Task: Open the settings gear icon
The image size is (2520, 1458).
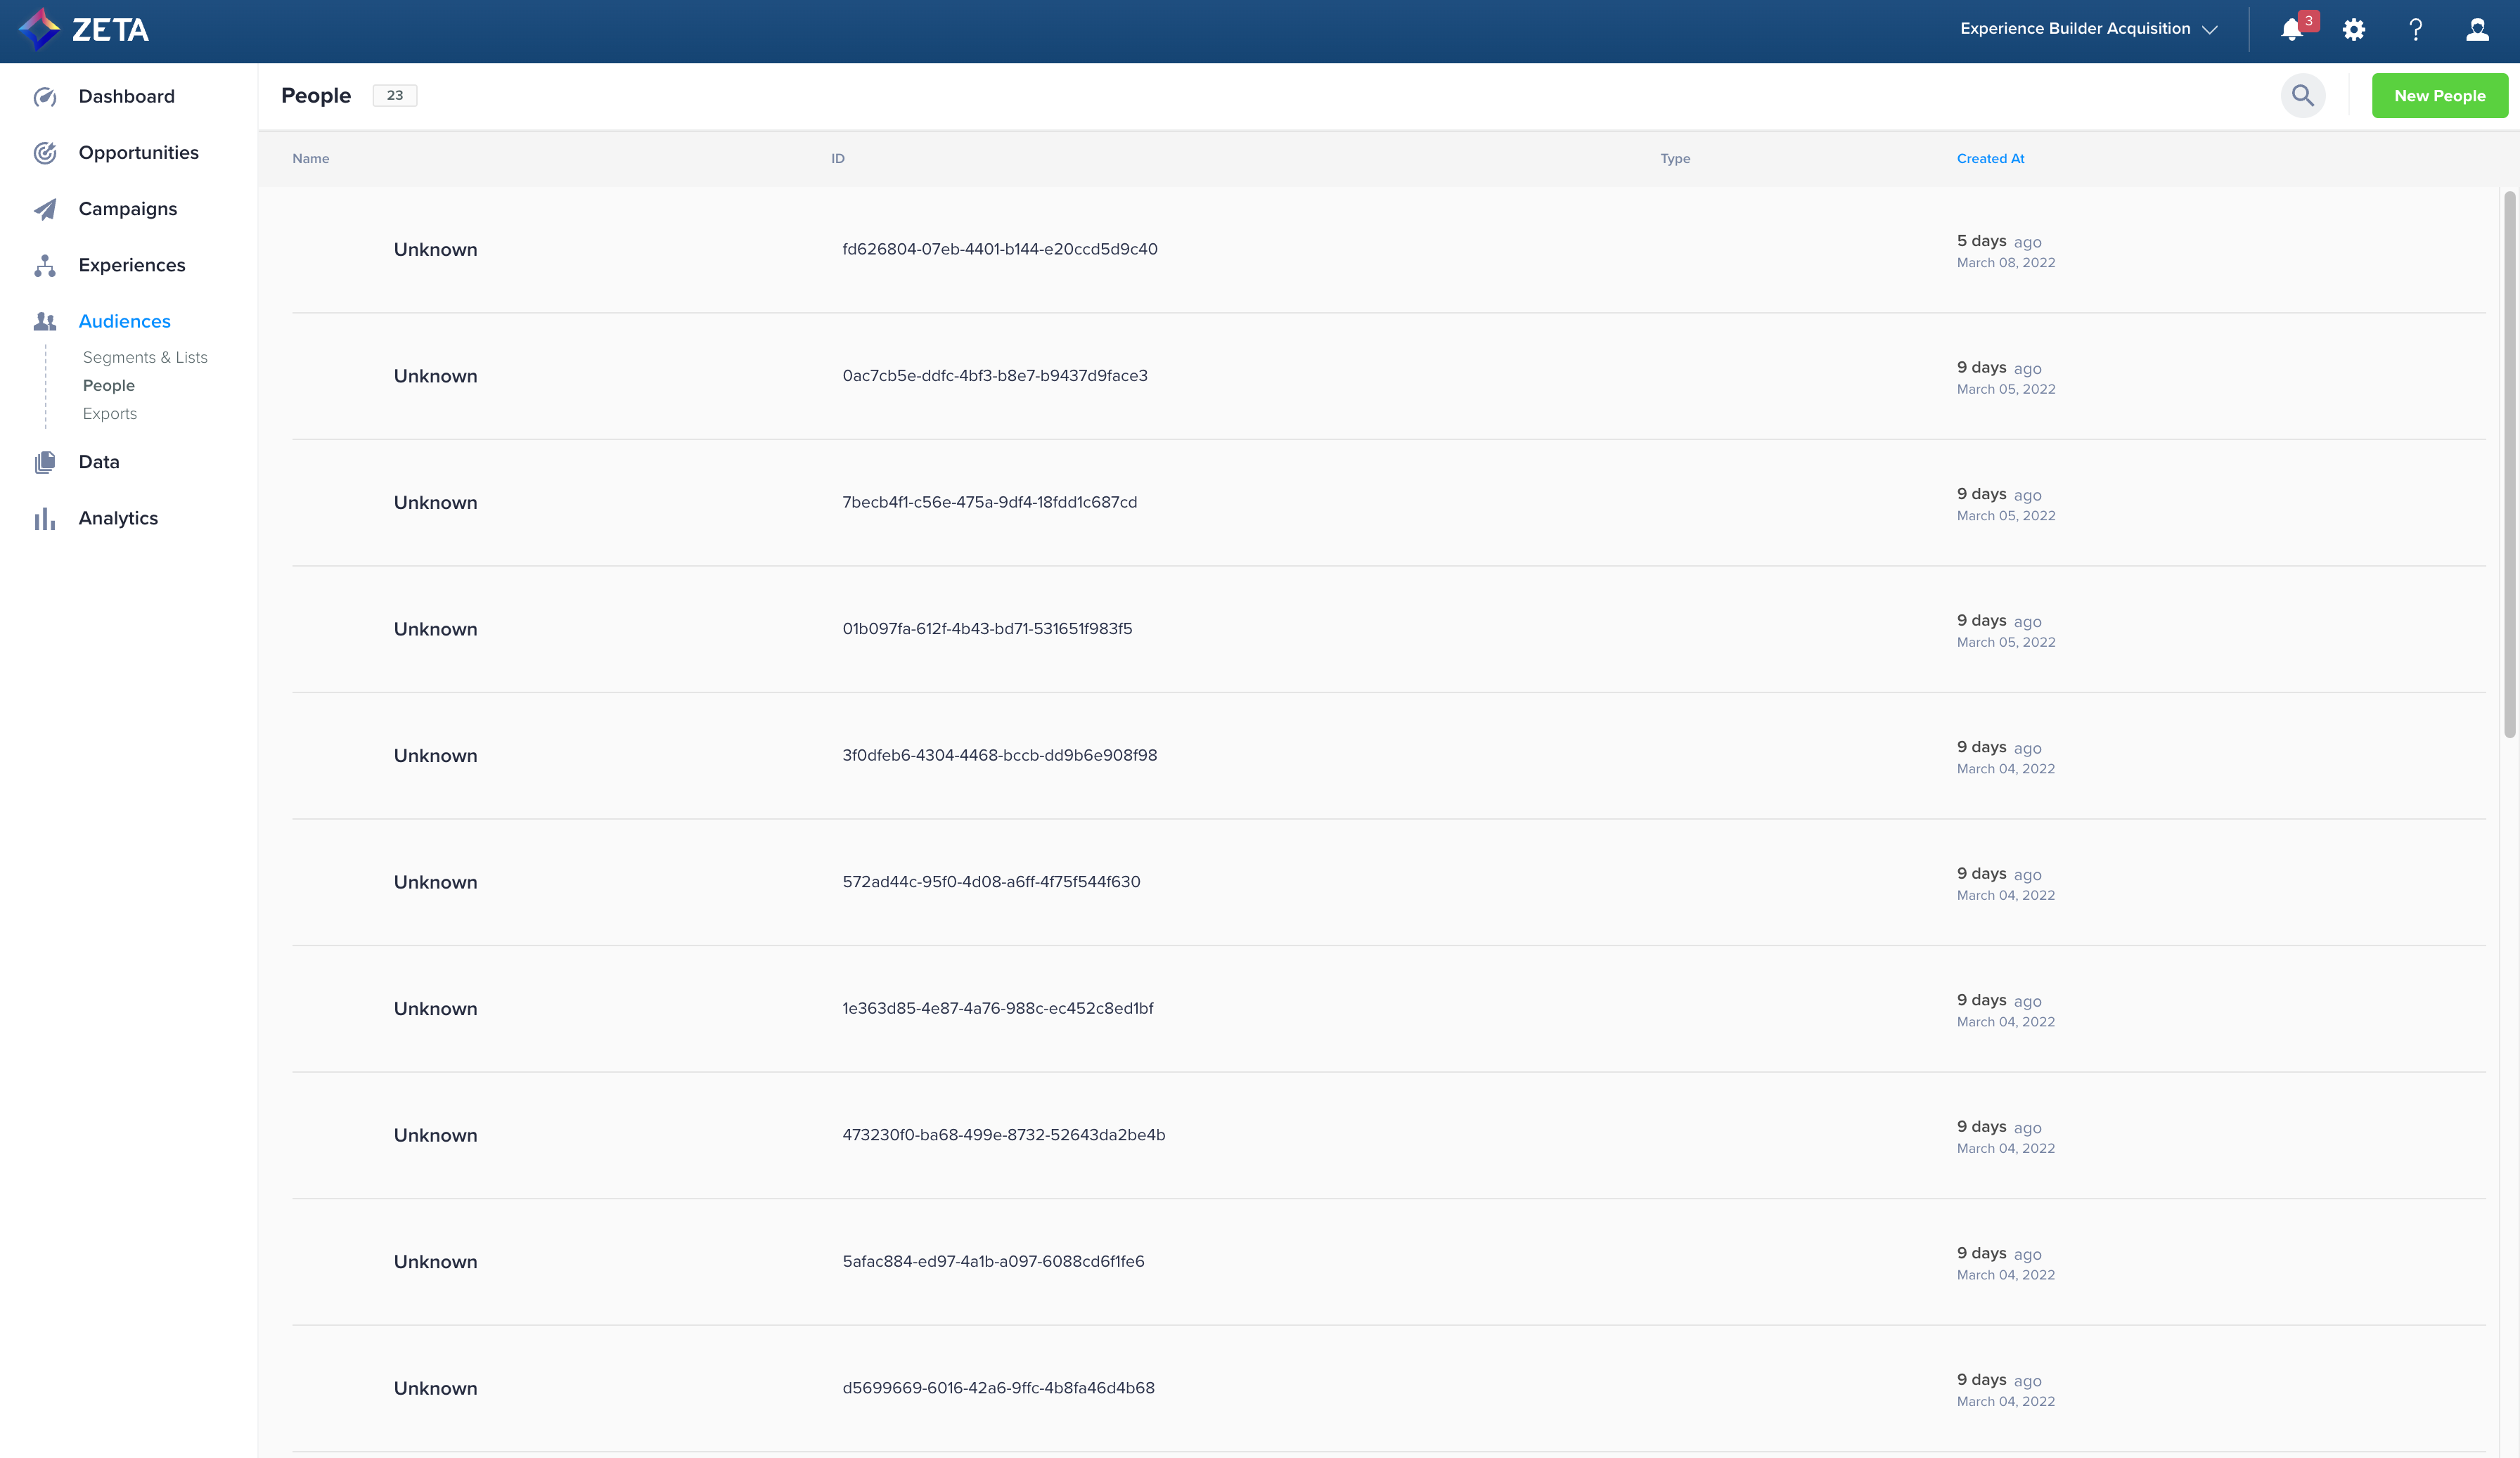Action: tap(2353, 30)
